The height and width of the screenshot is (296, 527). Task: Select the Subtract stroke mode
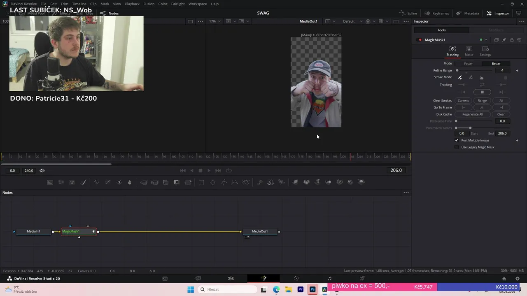point(471,77)
